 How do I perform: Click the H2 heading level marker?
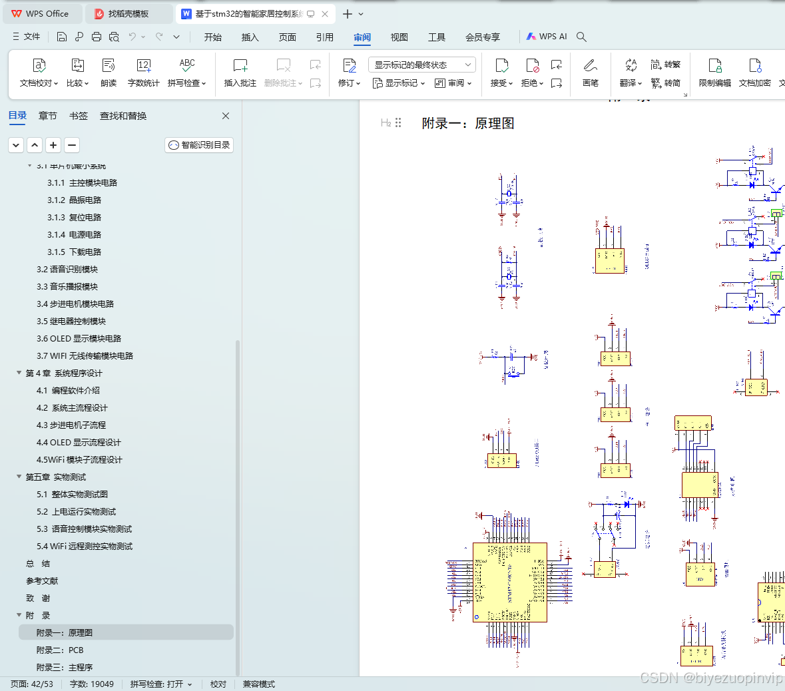click(x=386, y=123)
